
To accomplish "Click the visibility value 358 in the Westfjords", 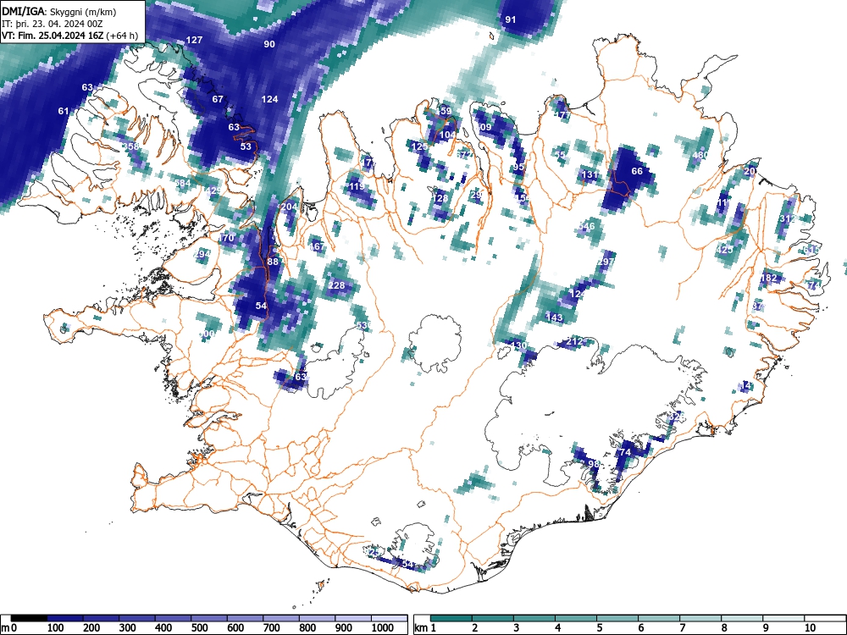I will tap(130, 146).
